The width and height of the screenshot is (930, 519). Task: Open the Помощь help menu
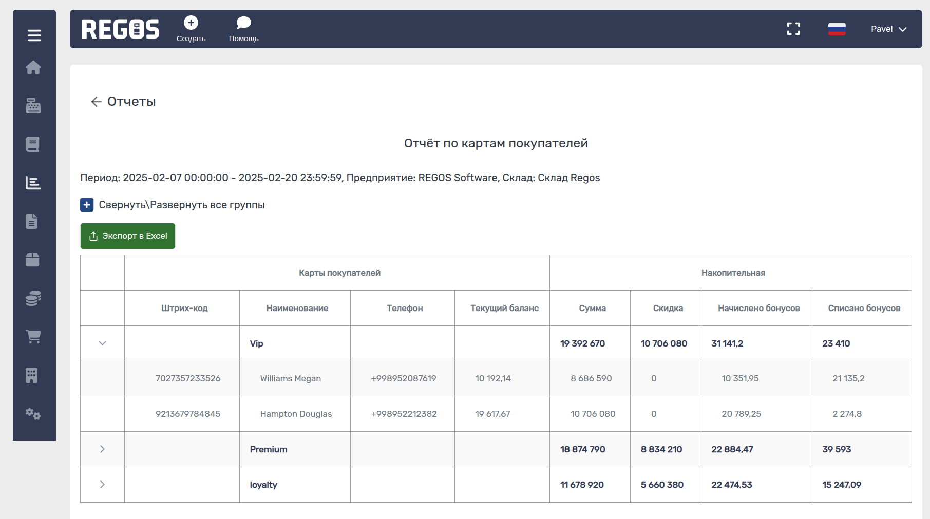[243, 29]
